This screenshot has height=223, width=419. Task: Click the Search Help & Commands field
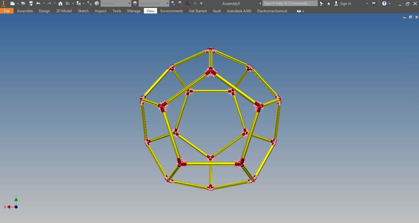point(290,3)
